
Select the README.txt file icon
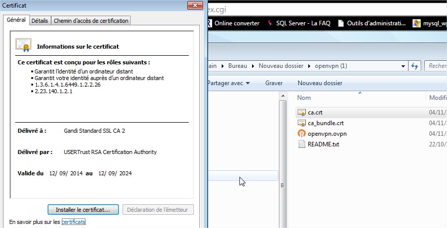(x=302, y=144)
